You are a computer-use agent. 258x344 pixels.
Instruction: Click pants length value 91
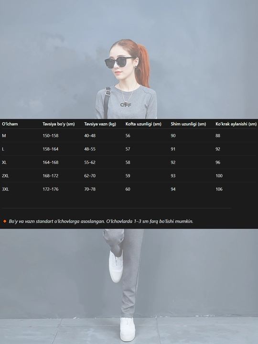173,149
